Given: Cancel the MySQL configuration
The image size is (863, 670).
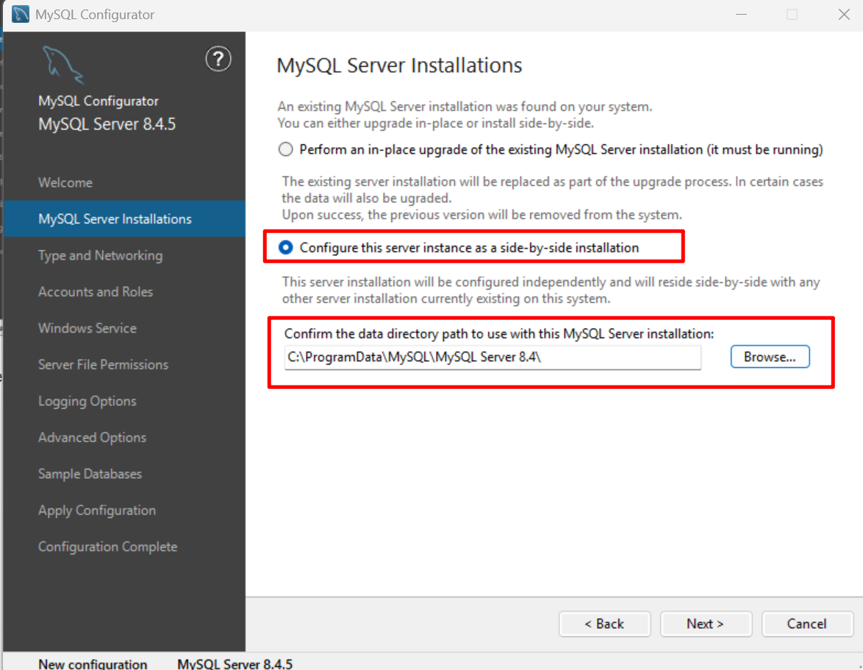Looking at the screenshot, I should pos(806,624).
